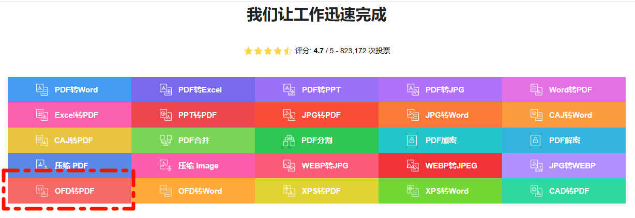Viewport: 635px width, 218px height.
Task: Open the CAD转PDF label
Action: [569, 191]
